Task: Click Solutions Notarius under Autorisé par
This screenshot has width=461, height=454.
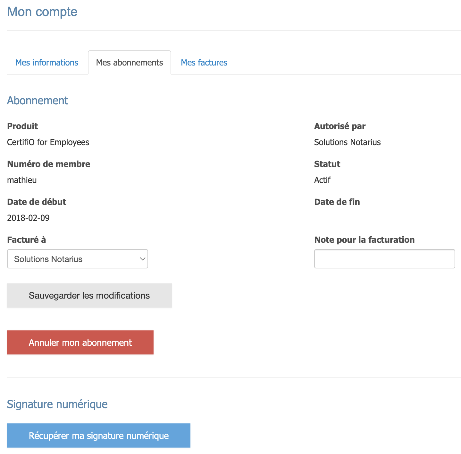Action: pos(347,142)
